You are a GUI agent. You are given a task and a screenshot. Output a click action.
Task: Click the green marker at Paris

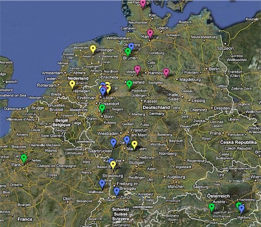point(24,158)
